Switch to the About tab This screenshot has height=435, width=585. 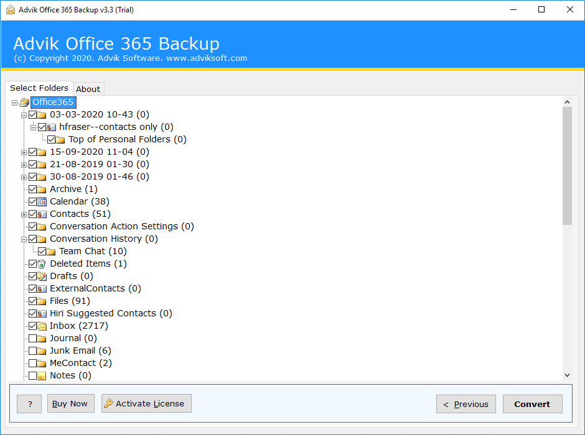coord(88,89)
